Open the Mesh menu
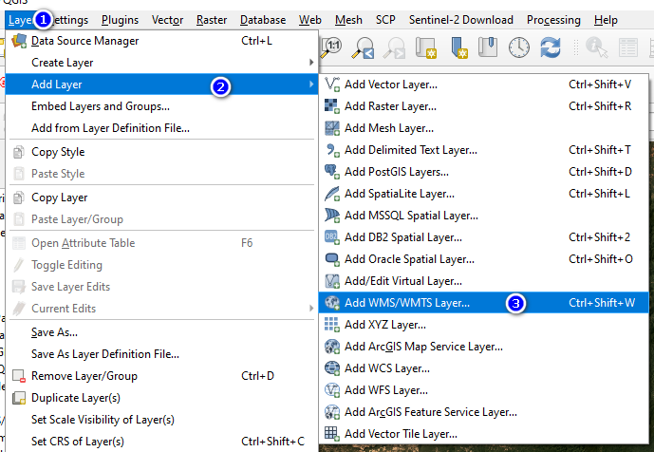Screen dimensions: 654x452 coord(348,20)
